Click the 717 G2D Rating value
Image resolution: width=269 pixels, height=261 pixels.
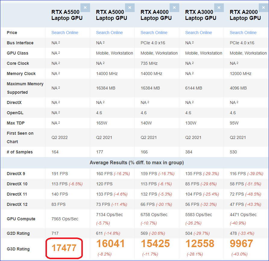coord(55,233)
